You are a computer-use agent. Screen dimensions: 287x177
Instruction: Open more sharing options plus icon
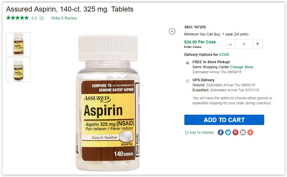[x=250, y=132]
